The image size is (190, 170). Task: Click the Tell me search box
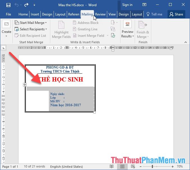154,14
